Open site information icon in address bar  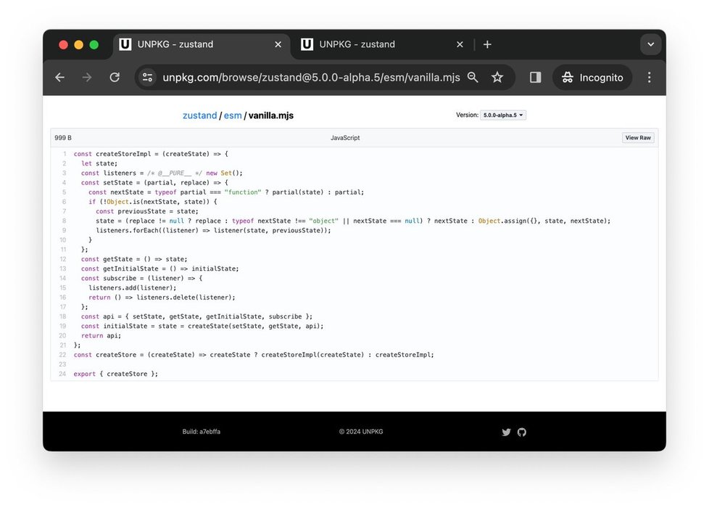(147, 78)
